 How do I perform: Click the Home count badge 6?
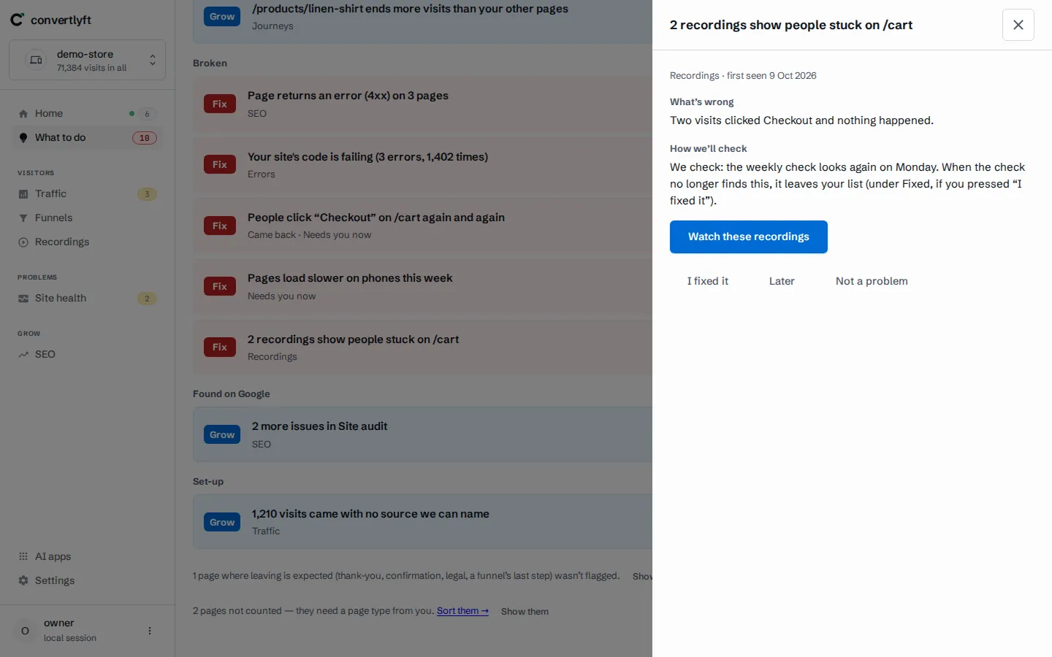[147, 114]
